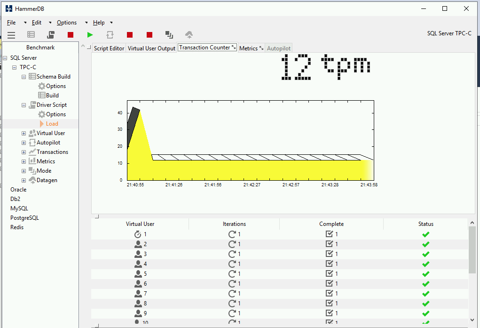Viewport: 480px width, 328px height.
Task: Run virtual users with green play icon
Action: (90, 35)
